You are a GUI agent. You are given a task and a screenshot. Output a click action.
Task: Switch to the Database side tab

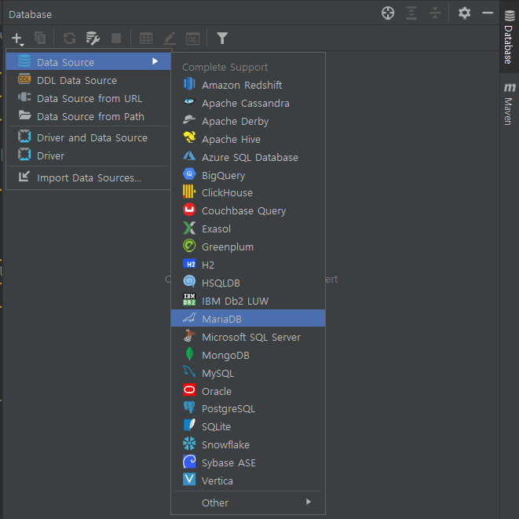pyautogui.click(x=509, y=37)
